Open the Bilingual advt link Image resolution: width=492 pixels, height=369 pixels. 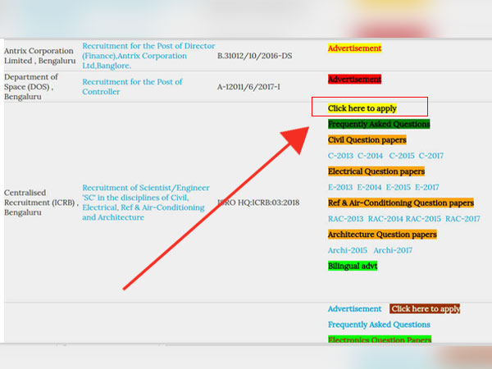coord(353,266)
